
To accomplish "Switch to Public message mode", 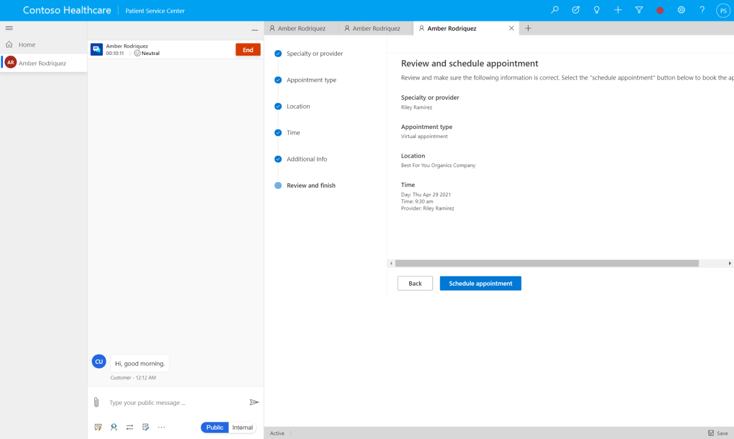I will click(215, 427).
